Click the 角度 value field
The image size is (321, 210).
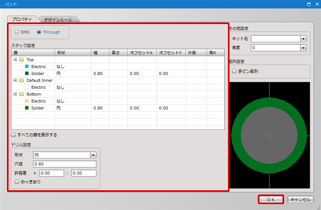pos(276,48)
